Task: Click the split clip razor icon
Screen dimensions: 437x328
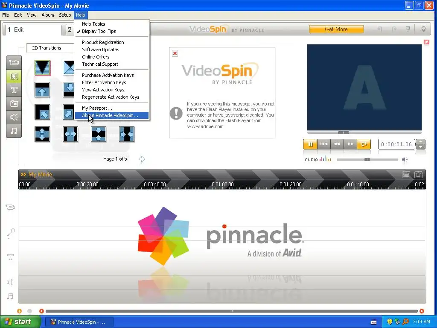Action: [x=406, y=175]
